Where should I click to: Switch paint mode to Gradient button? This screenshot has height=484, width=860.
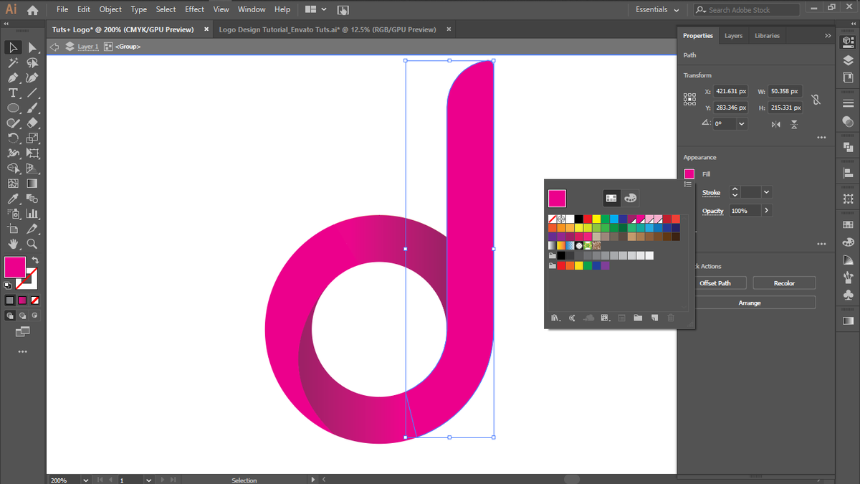click(x=22, y=300)
